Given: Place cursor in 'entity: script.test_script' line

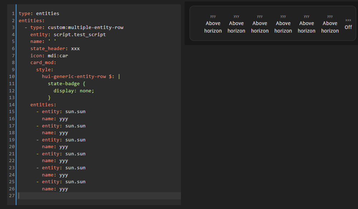Looking at the screenshot, I should click(68, 35).
